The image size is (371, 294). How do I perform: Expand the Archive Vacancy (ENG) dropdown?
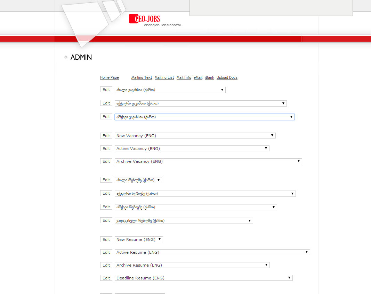(208, 161)
